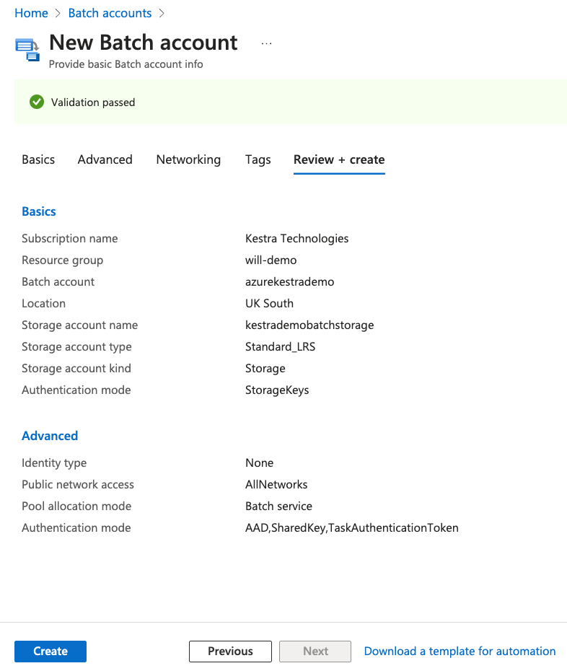Click the Create button
The height and width of the screenshot is (671, 567).
pos(50,651)
